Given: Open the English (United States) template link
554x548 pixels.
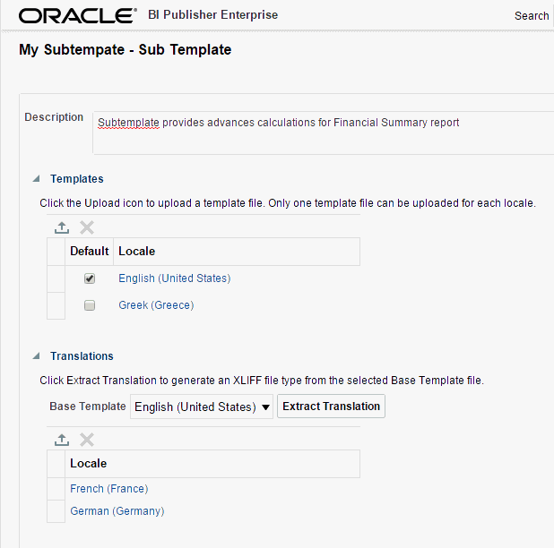Looking at the screenshot, I should click(x=175, y=278).
